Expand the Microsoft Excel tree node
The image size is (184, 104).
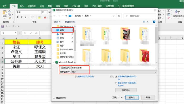tap(53, 62)
